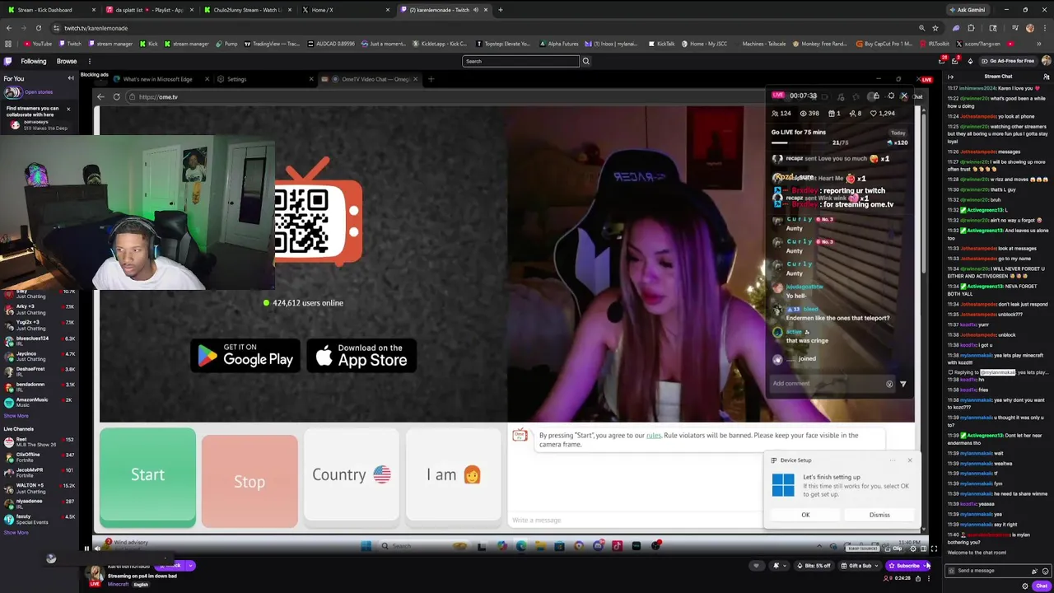Collapse Stream Chat panel arrow
Image resolution: width=1054 pixels, height=593 pixels.
[x=950, y=77]
